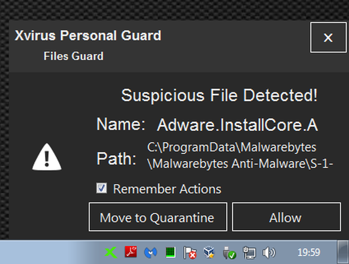Open the Action Center flag icon
349x264 pixels.
tap(189, 253)
